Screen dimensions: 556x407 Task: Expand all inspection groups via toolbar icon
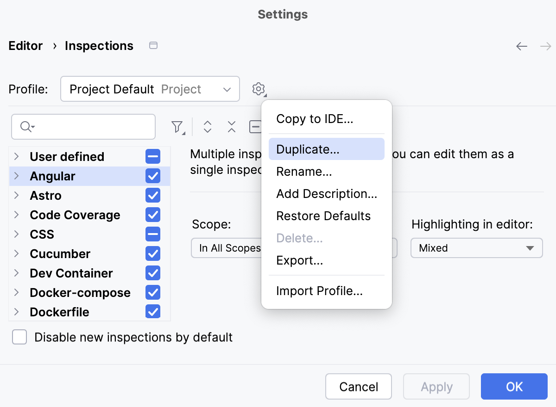(x=208, y=126)
